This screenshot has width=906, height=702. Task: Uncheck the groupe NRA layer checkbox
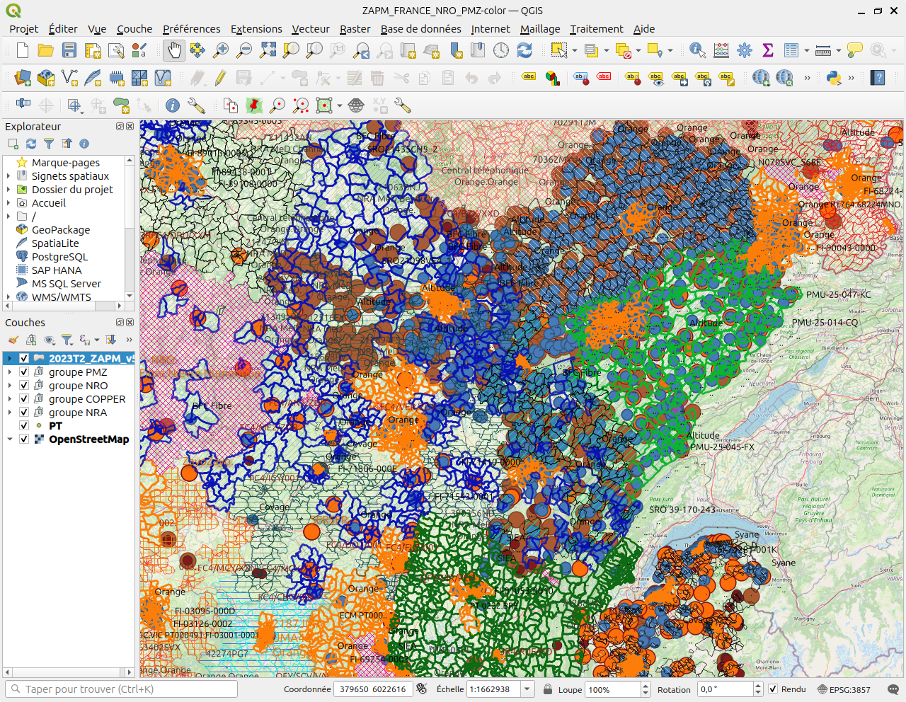coord(24,413)
